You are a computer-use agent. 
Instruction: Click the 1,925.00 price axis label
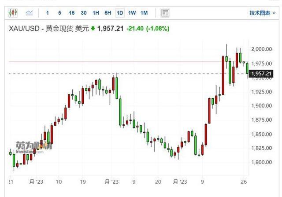click(x=261, y=92)
